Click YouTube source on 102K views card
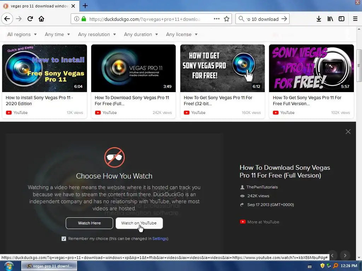 point(287,113)
